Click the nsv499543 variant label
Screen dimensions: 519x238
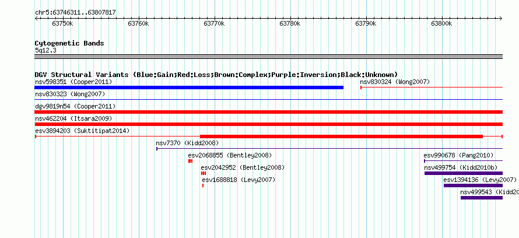pyautogui.click(x=489, y=192)
